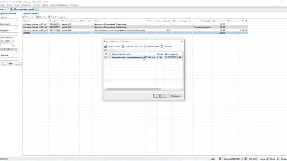
Task: Click the Группа услуг column header
Action: coord(86,21)
